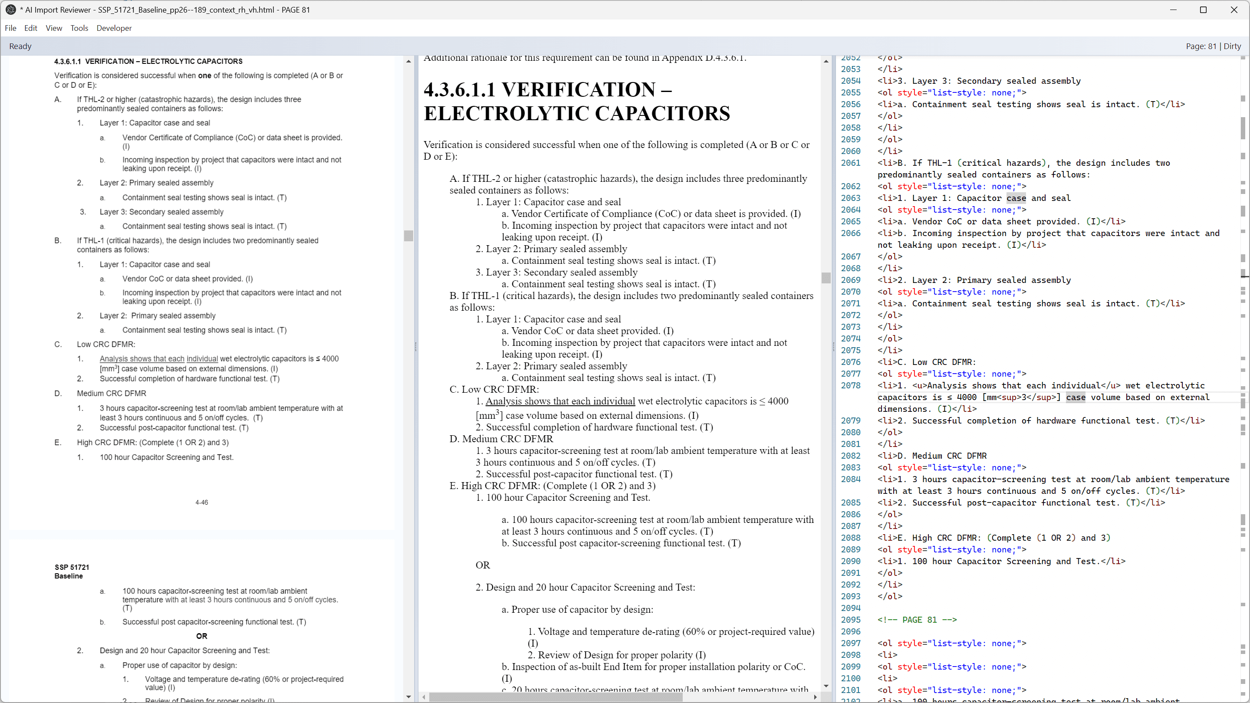The width and height of the screenshot is (1250, 703).
Task: Click the '<!-- PAGE 81 -->' comment in code
Action: point(917,620)
